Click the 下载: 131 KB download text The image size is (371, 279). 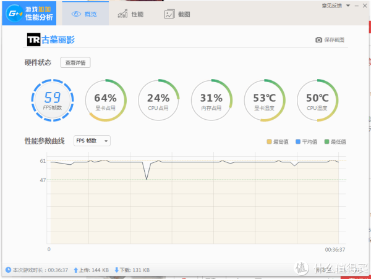[x=135, y=270]
